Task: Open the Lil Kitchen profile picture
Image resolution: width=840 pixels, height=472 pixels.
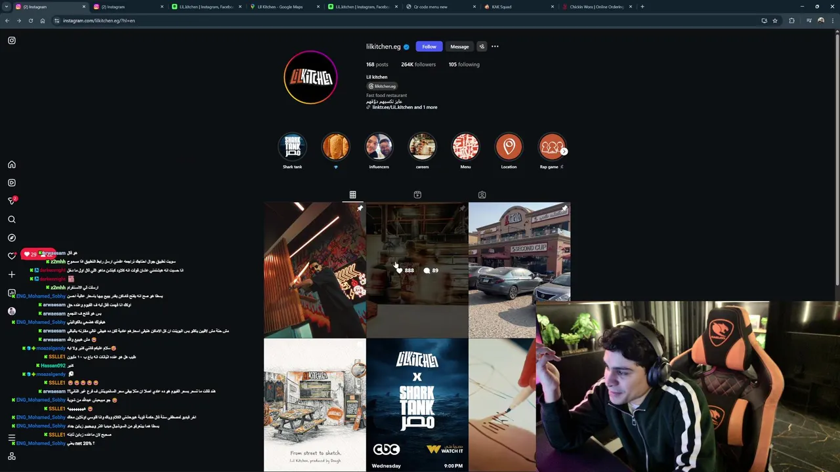Action: tap(310, 77)
